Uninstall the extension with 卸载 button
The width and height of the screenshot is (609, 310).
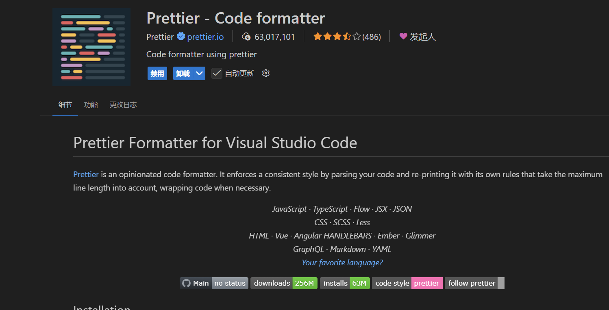point(183,74)
